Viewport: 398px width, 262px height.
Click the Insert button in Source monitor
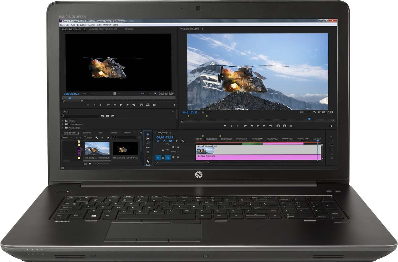coord(141,105)
